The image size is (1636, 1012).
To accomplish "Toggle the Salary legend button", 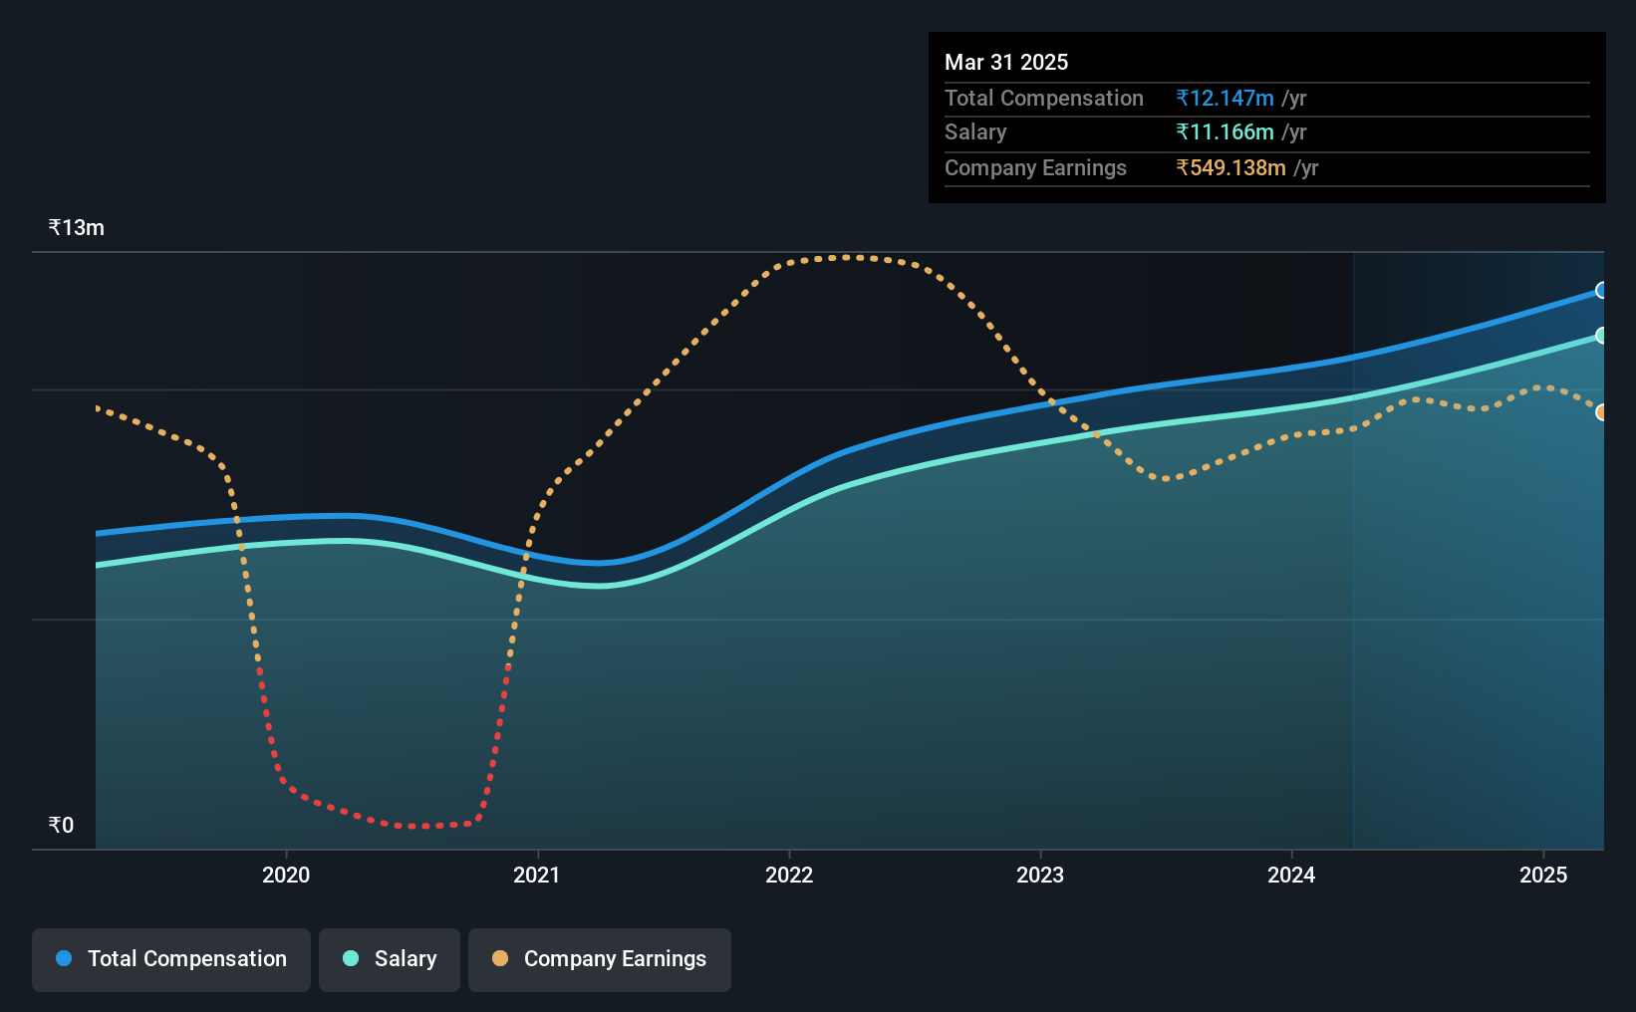I will 390,959.
